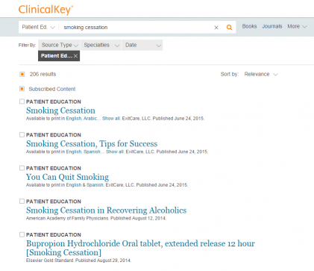Select the You Can Quit Smoking checkbox

(x=22, y=168)
